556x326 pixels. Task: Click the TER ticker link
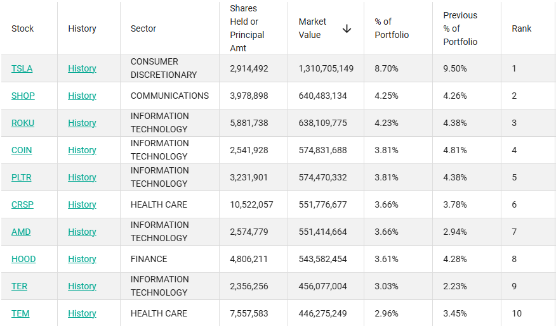(x=19, y=286)
